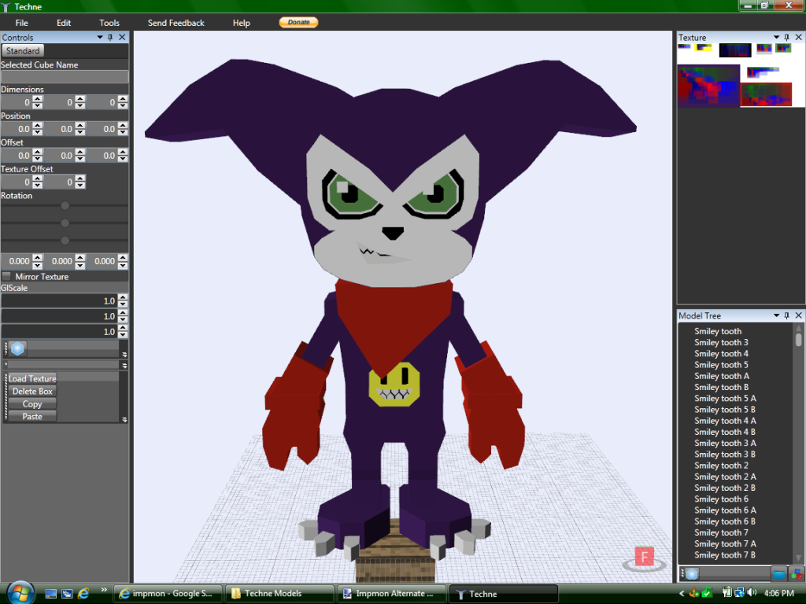Open the Model Tree panel options dropdown

tap(776, 315)
